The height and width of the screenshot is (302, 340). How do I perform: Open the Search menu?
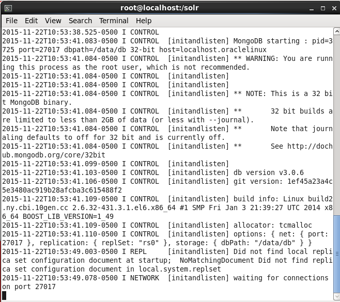(80, 21)
